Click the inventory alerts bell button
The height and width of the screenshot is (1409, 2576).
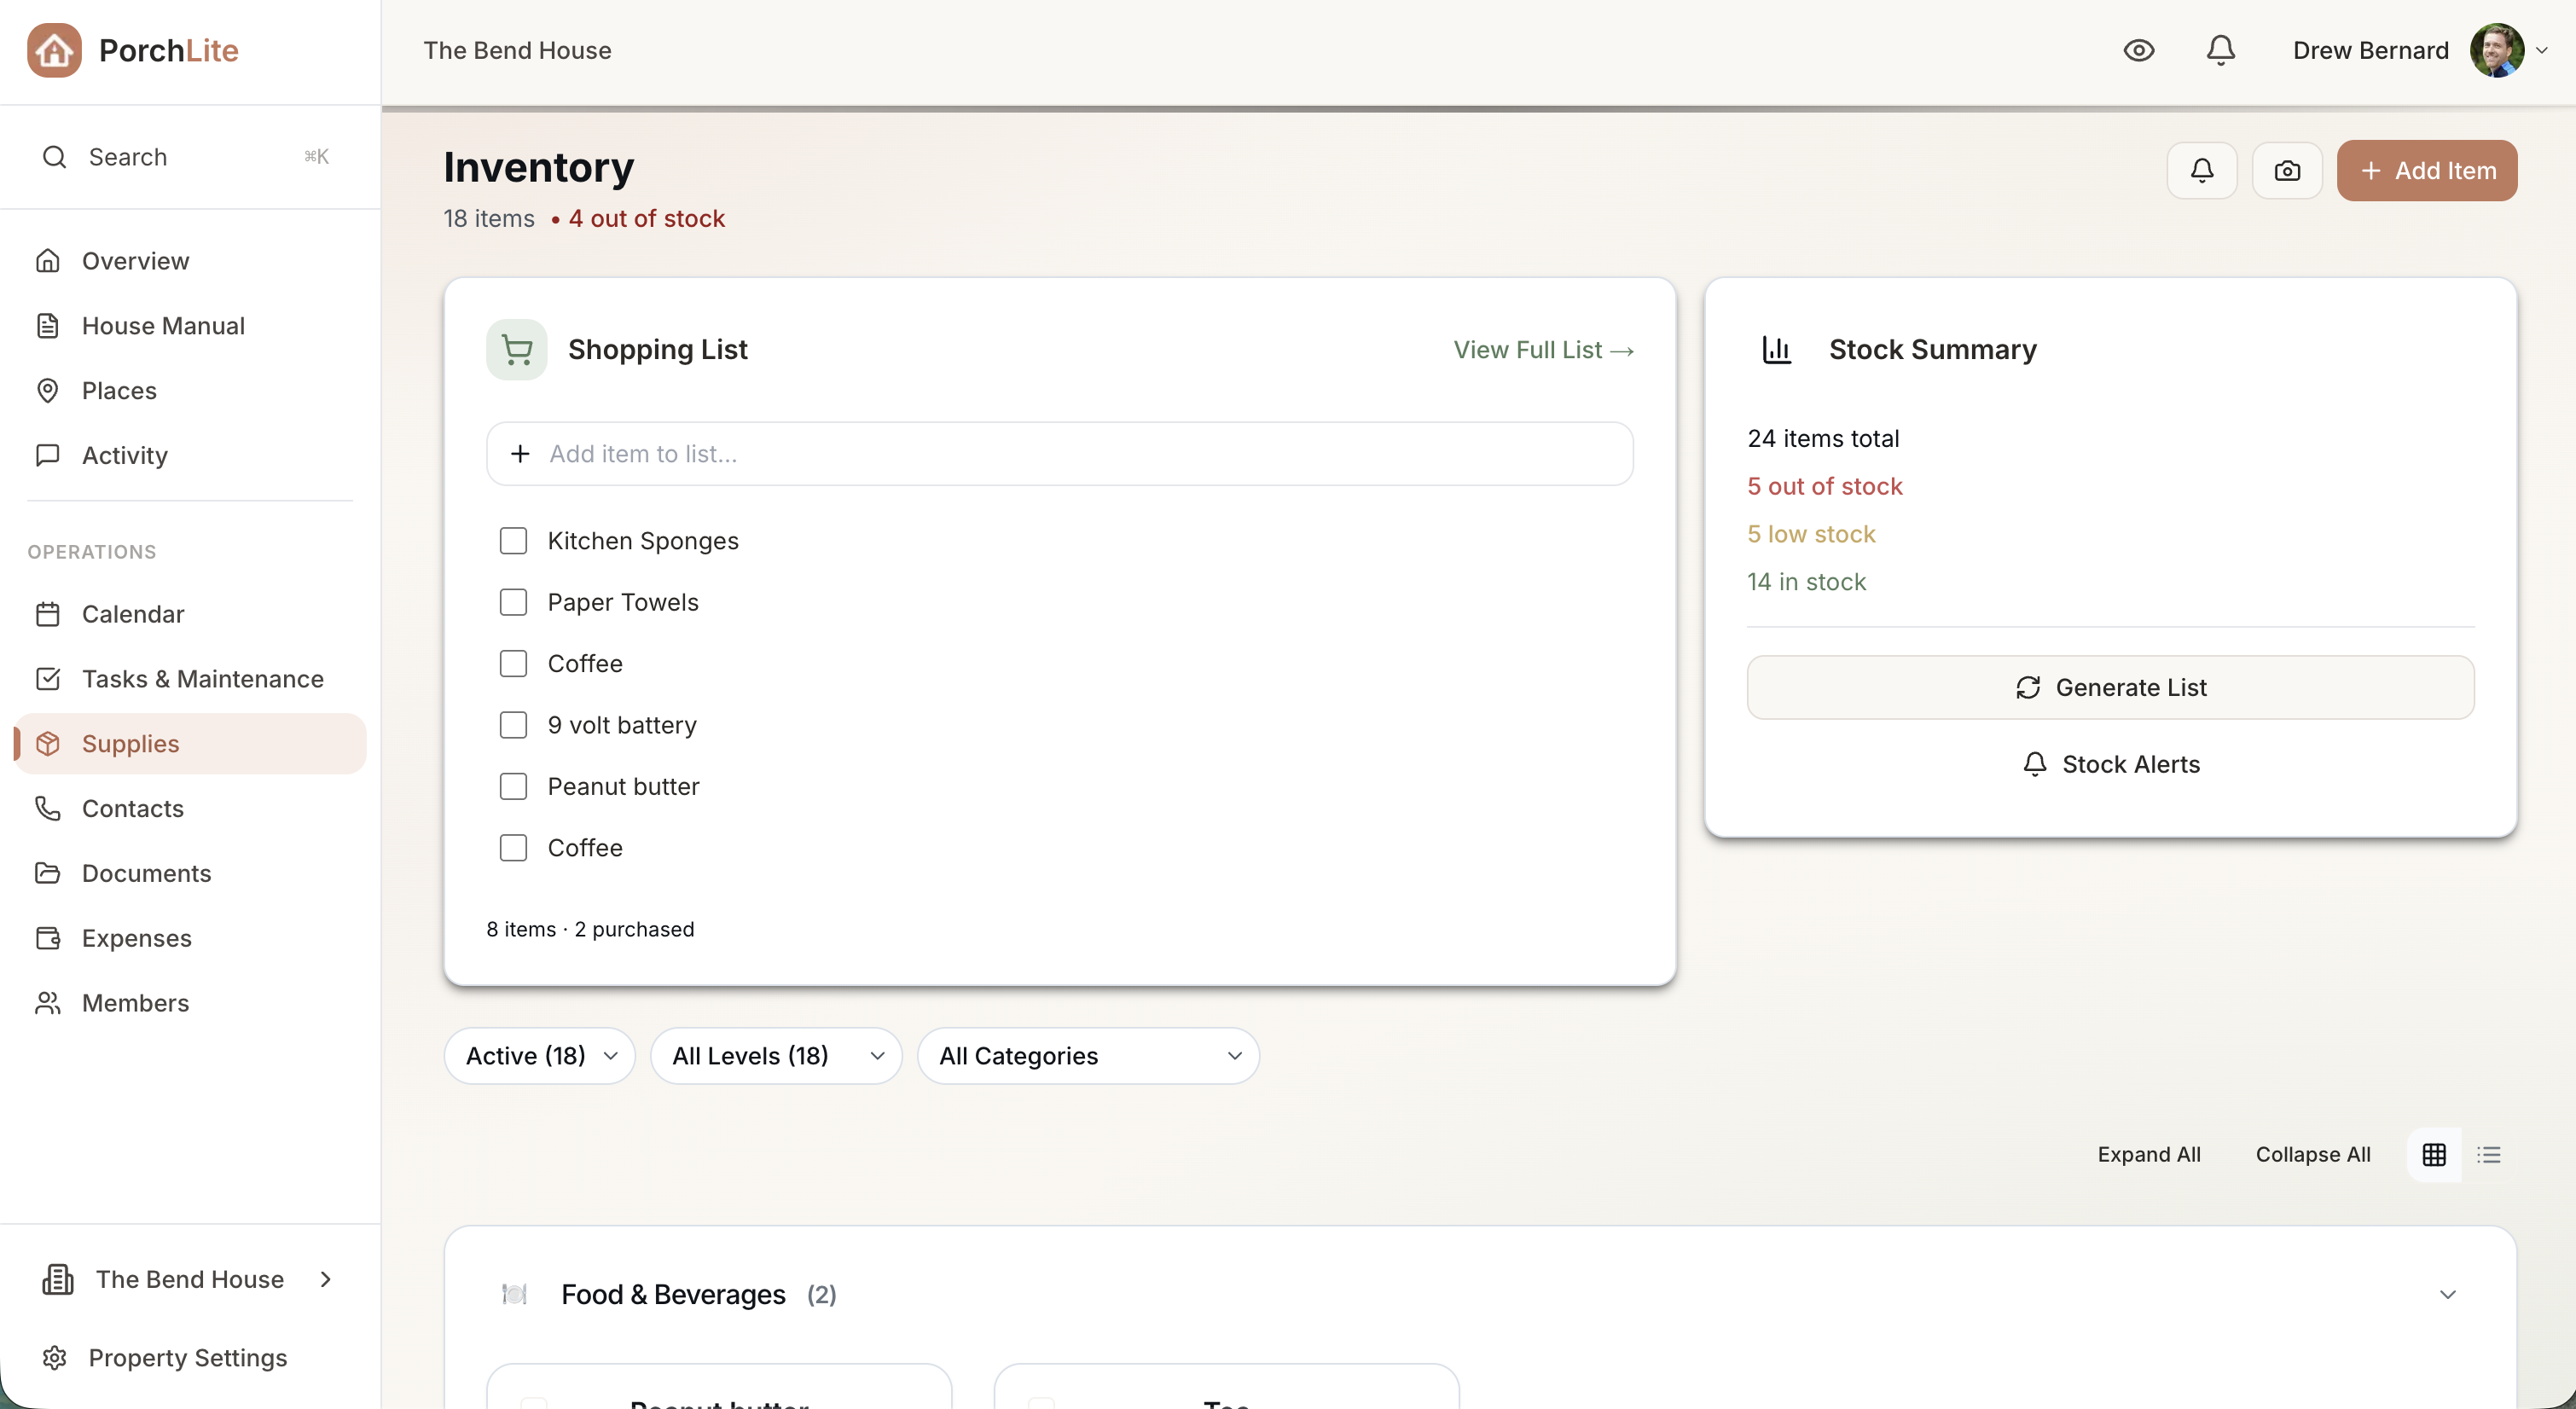click(x=2201, y=171)
